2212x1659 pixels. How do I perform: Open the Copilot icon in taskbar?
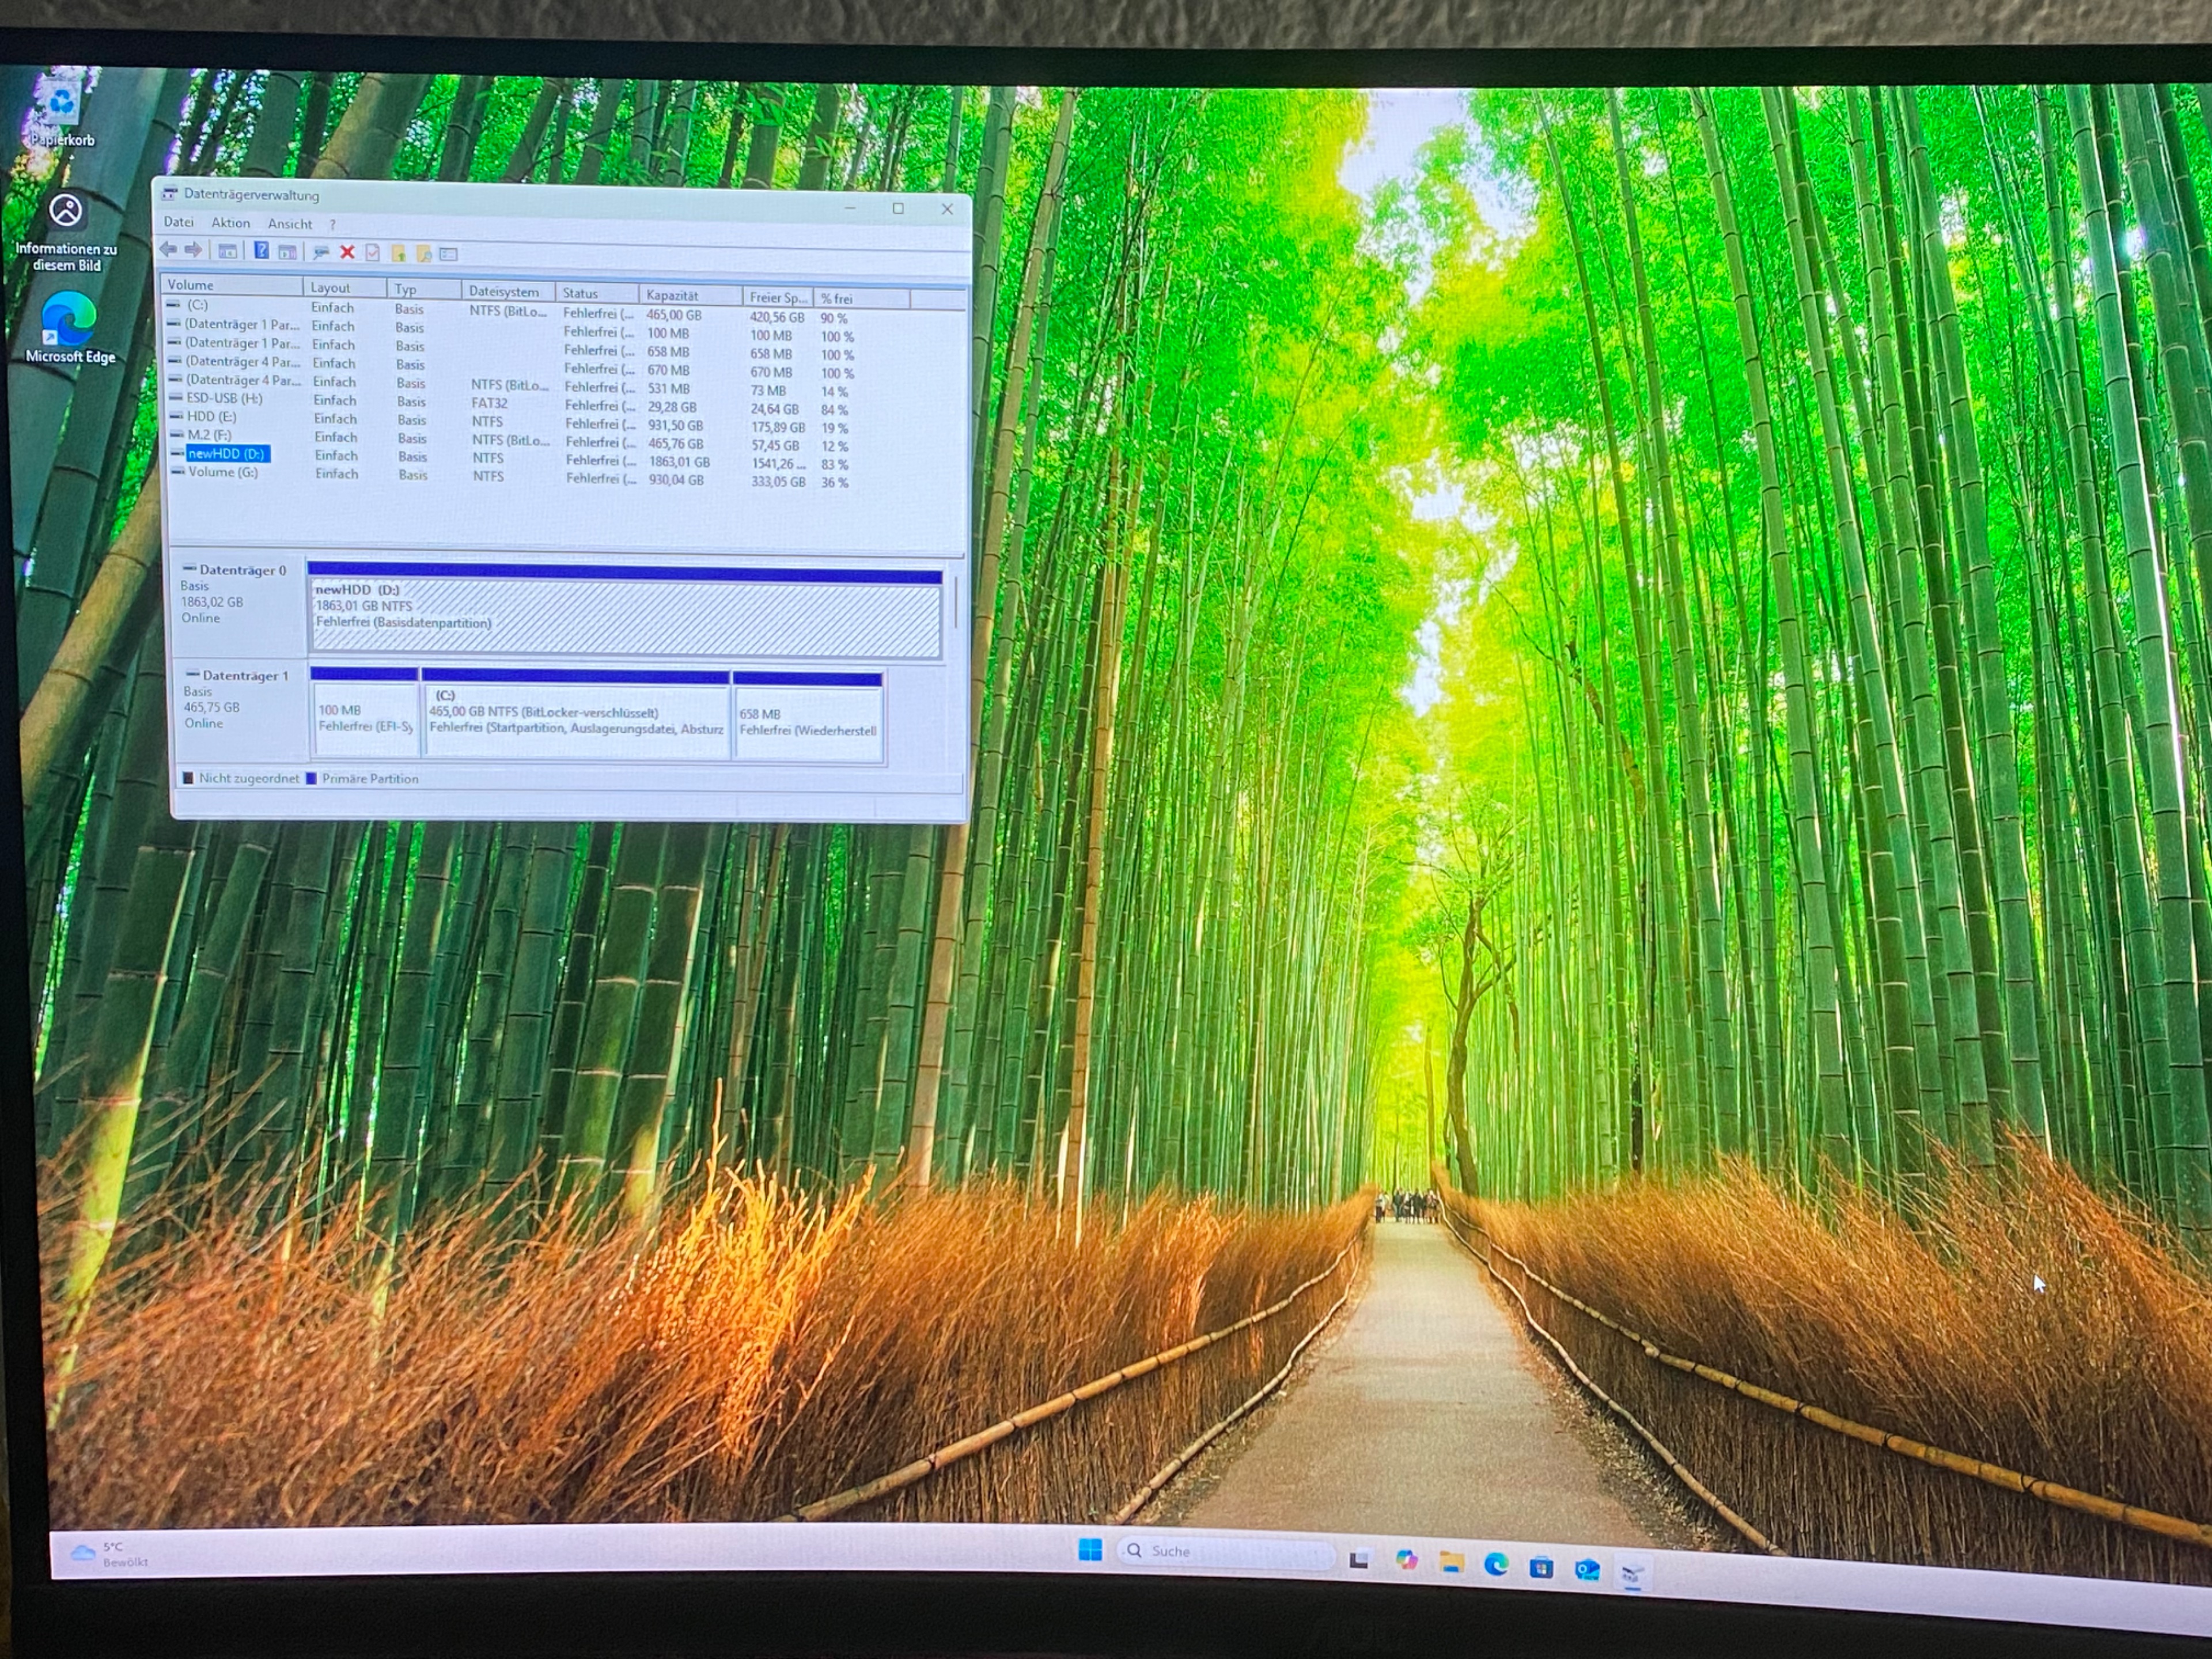[1406, 1560]
